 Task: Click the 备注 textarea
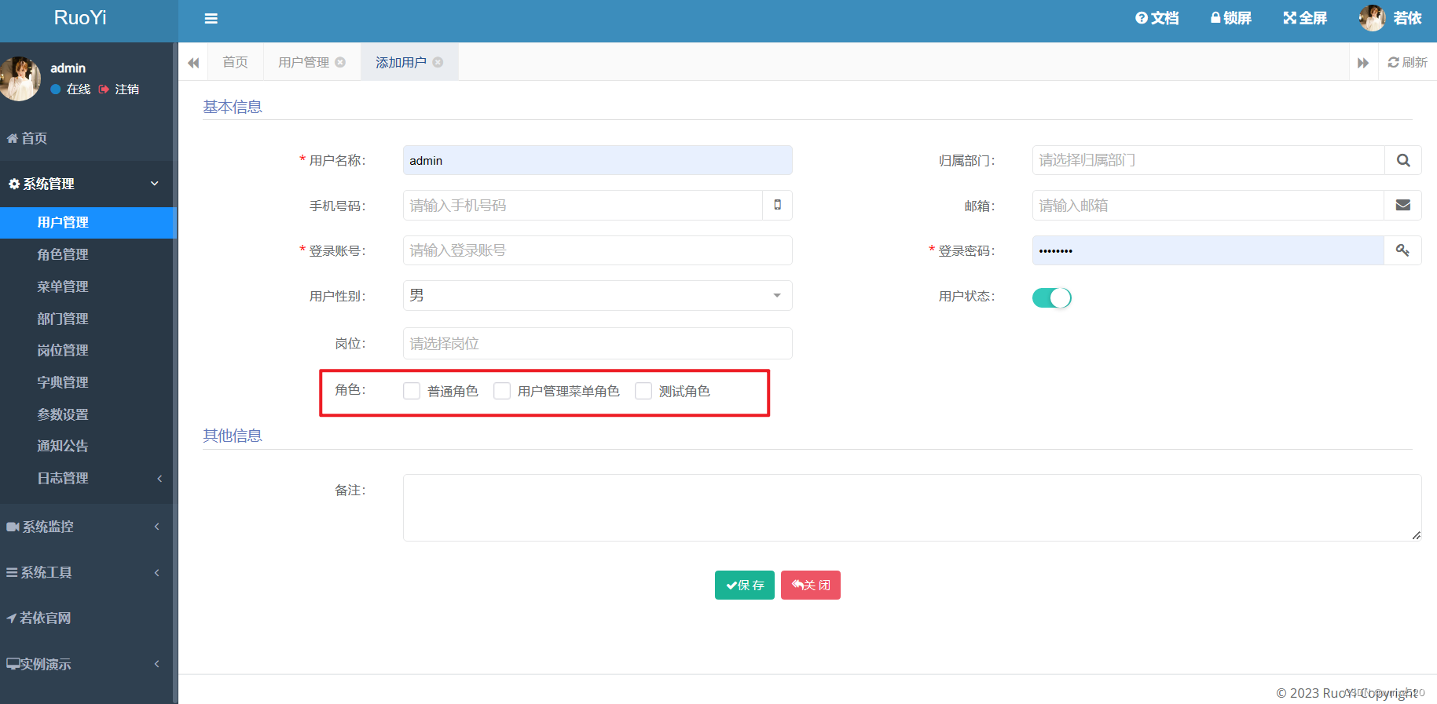pos(912,508)
